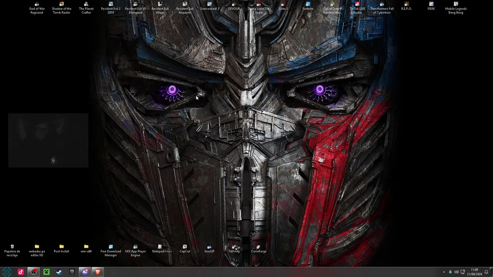The height and width of the screenshot is (277, 493).
Task: Select the 'webadas pa editar XD' folder
Action: [x=37, y=250]
